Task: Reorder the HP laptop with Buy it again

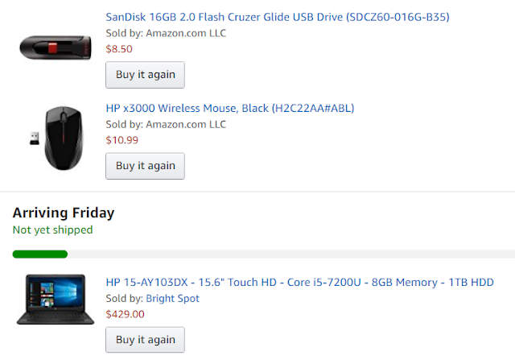Action: [x=145, y=340]
